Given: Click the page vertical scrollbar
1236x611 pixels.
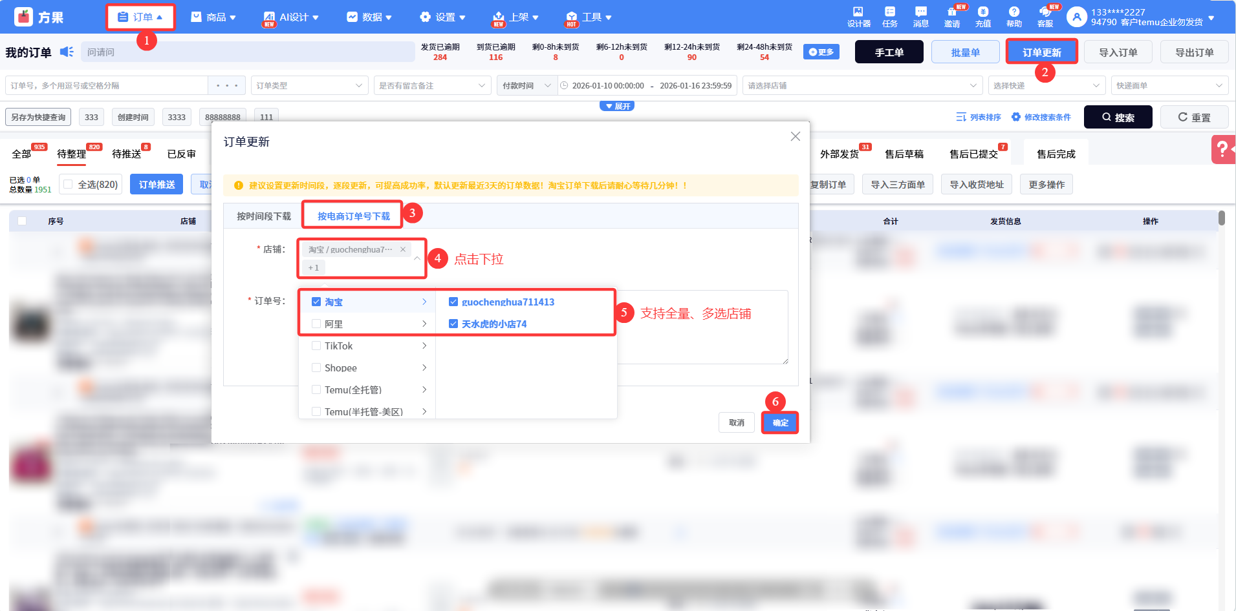Looking at the screenshot, I should tap(1222, 218).
